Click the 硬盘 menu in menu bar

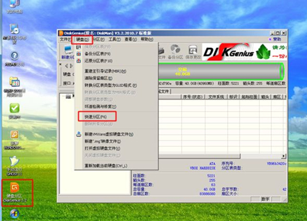click(82, 39)
